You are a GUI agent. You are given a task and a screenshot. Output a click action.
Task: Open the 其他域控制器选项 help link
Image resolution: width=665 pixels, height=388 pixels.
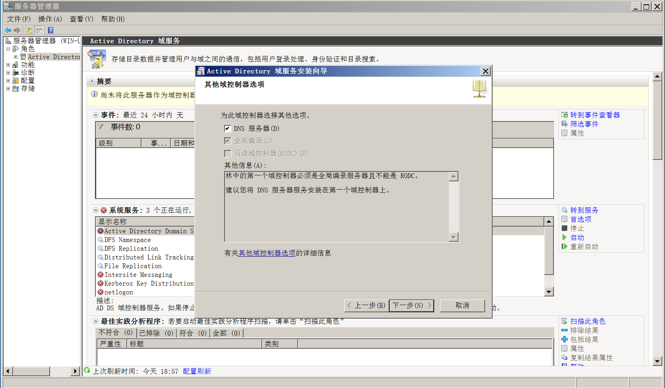pyautogui.click(x=267, y=253)
